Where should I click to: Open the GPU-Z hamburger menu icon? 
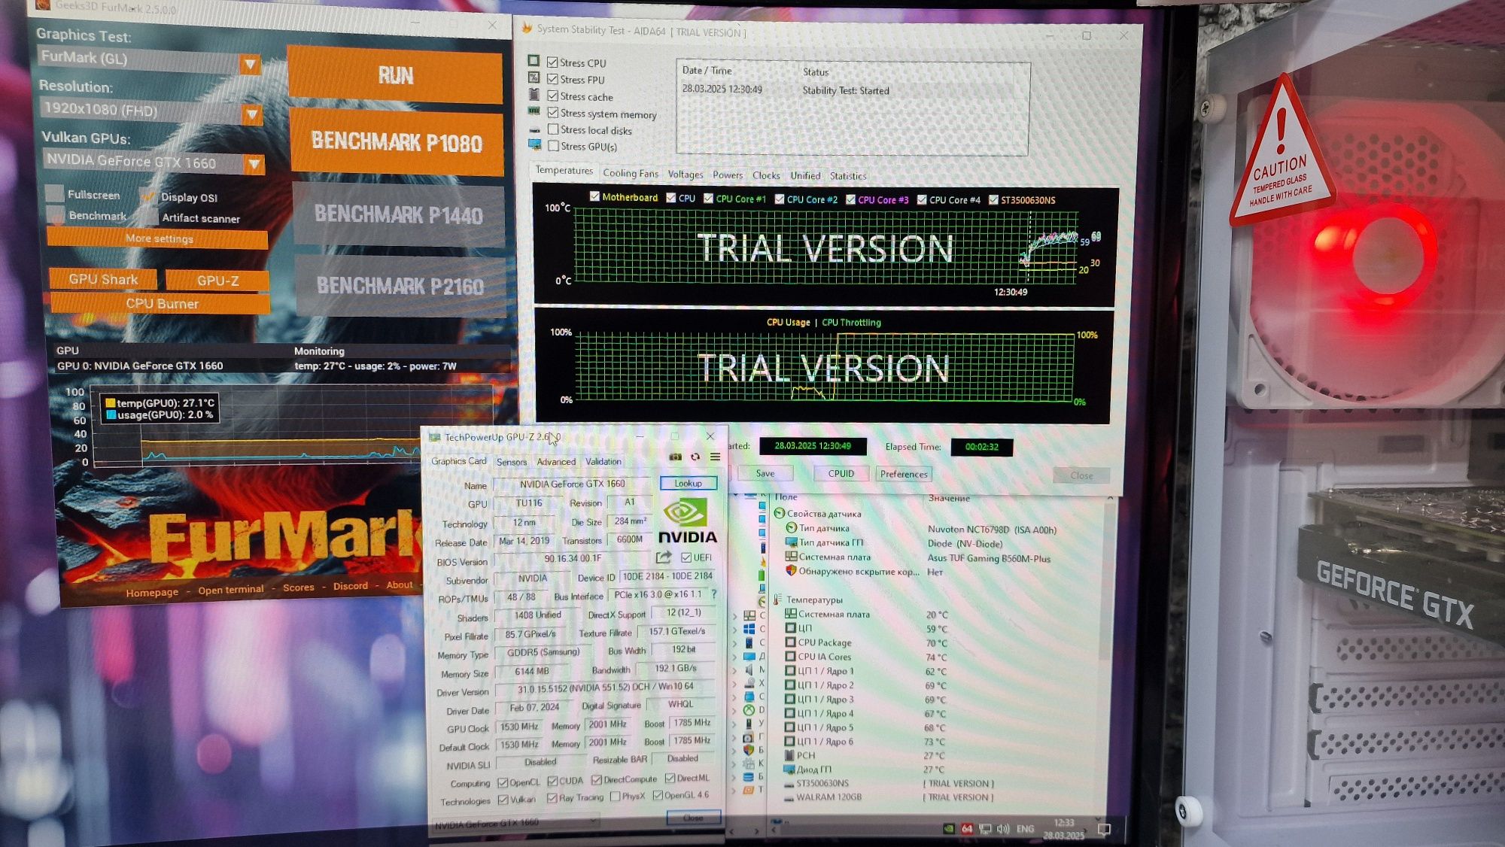pyautogui.click(x=715, y=457)
